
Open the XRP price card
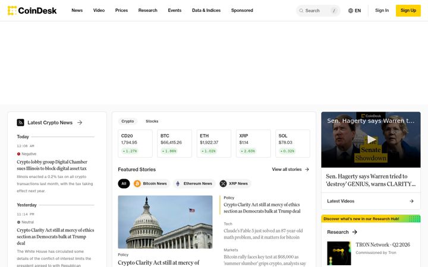click(253, 144)
